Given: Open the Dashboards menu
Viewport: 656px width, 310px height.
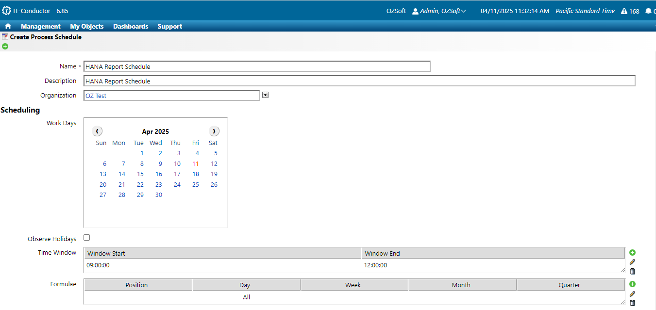Looking at the screenshot, I should [x=131, y=26].
